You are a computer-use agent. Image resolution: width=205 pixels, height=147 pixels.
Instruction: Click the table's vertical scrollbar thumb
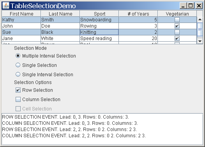tap(200, 30)
